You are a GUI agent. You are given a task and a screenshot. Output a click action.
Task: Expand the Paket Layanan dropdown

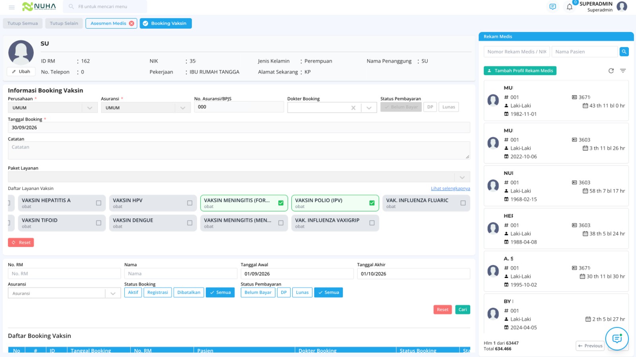pyautogui.click(x=462, y=177)
